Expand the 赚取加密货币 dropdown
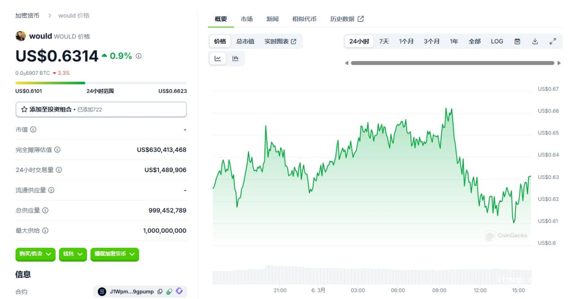This screenshot has width=569, height=299. [x=114, y=254]
